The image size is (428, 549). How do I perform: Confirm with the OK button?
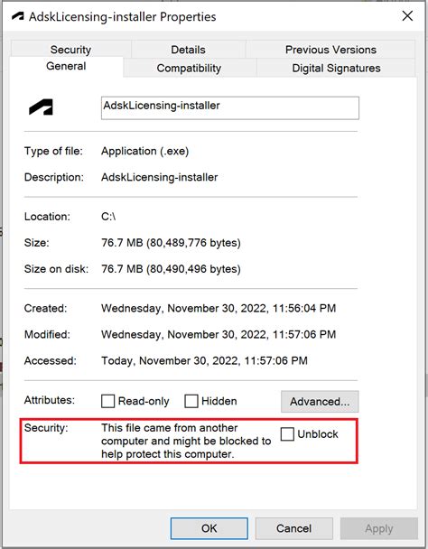click(x=209, y=528)
